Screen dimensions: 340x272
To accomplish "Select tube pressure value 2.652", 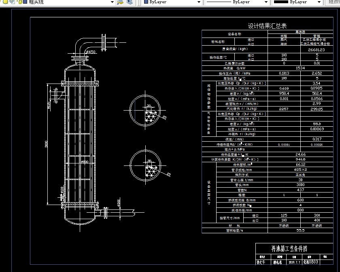I will click(x=317, y=73).
